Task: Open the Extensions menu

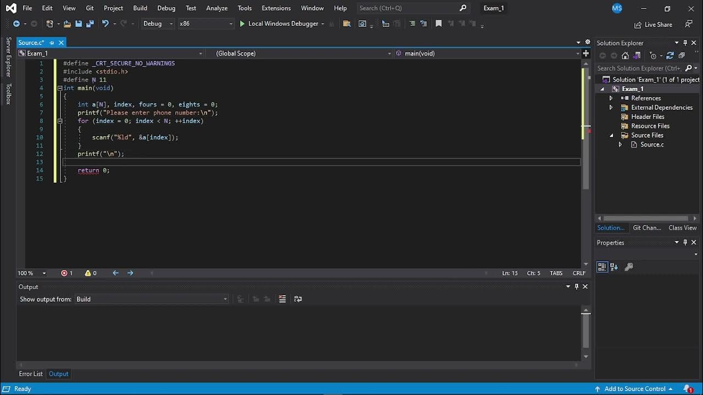Action: (x=276, y=8)
